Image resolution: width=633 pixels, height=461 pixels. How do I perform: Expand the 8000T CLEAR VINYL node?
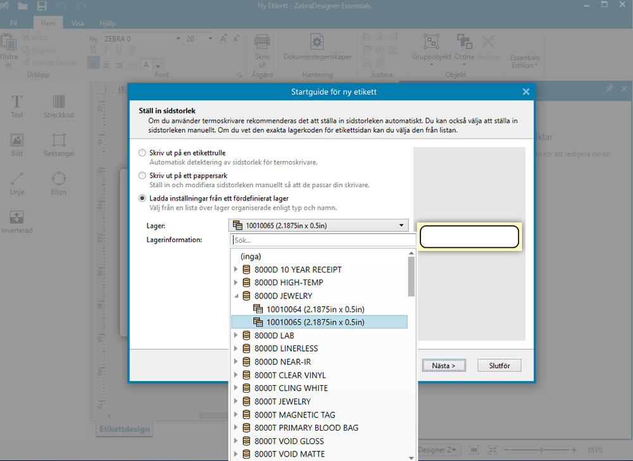(235, 375)
